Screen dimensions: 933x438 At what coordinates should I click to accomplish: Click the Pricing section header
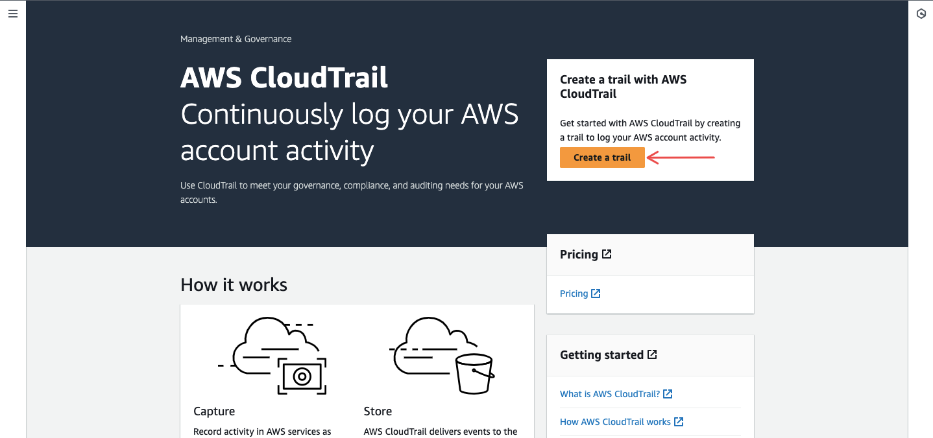580,254
